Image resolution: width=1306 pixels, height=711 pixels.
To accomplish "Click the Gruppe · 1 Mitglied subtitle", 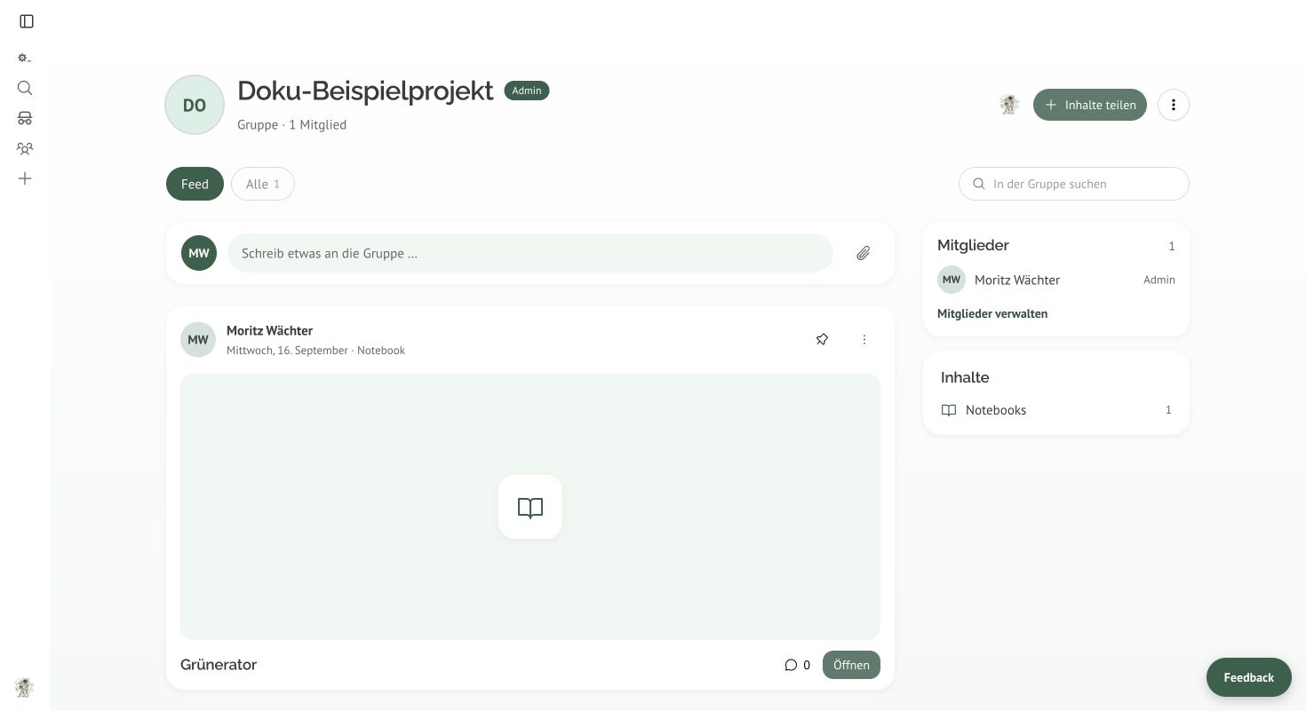I will (x=291, y=125).
